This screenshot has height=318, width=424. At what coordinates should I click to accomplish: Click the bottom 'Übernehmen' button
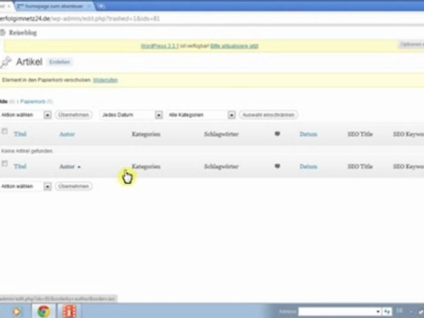point(74,186)
